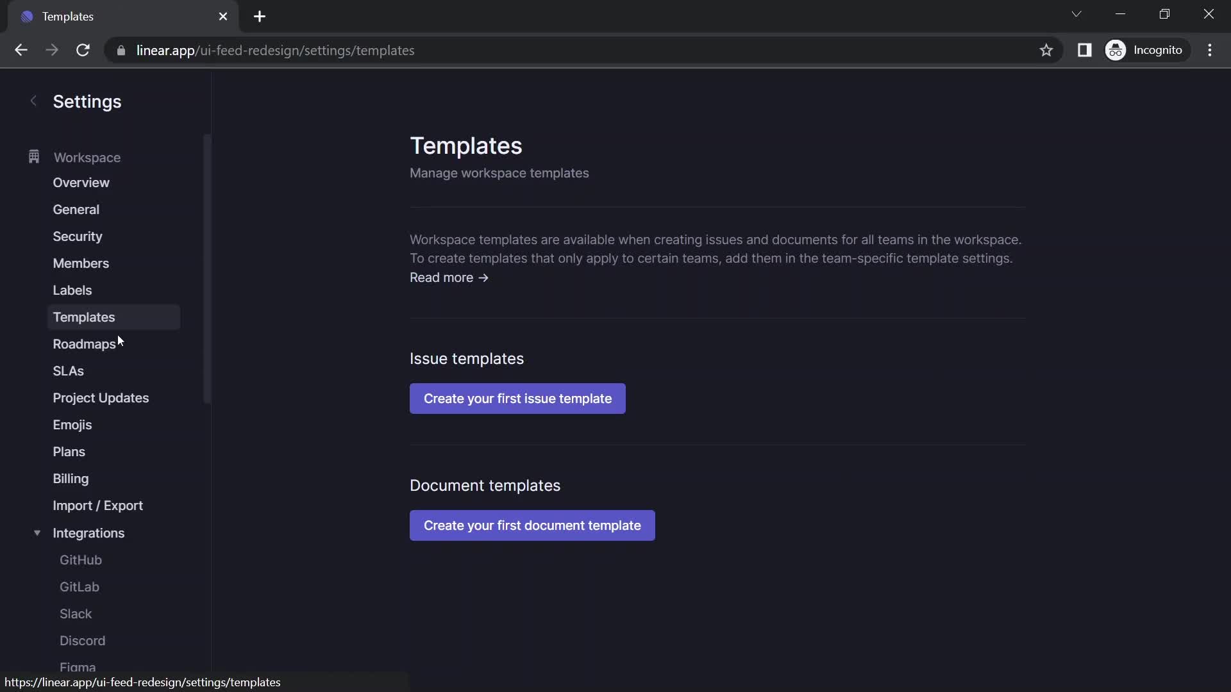Image resolution: width=1231 pixels, height=692 pixels.
Task: Toggle browser bookmark for page
Action: tap(1046, 50)
